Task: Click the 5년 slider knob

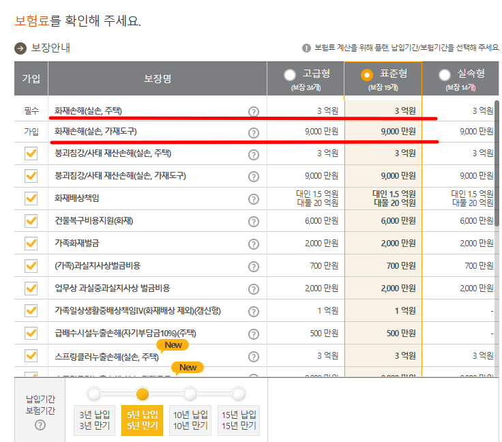Action: pyautogui.click(x=142, y=394)
